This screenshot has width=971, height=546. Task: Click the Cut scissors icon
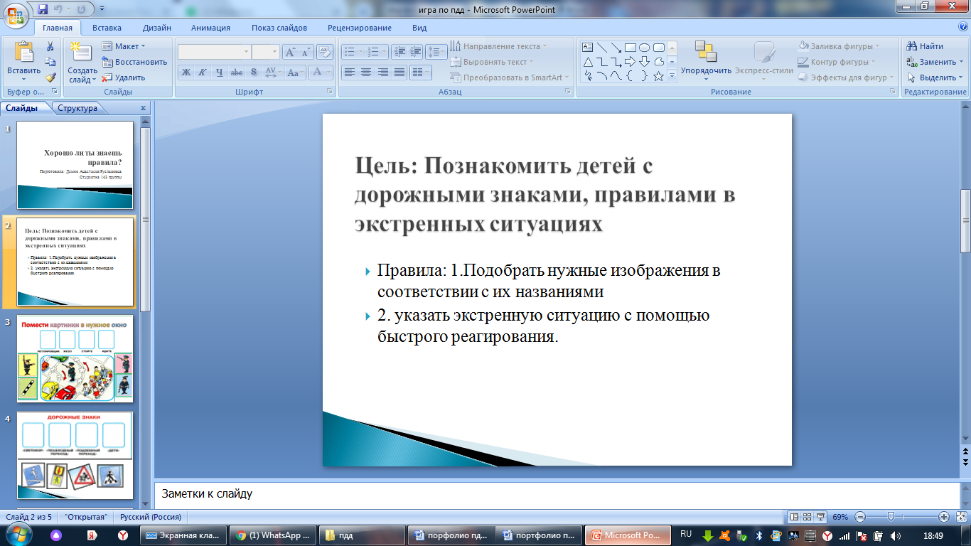pos(50,46)
